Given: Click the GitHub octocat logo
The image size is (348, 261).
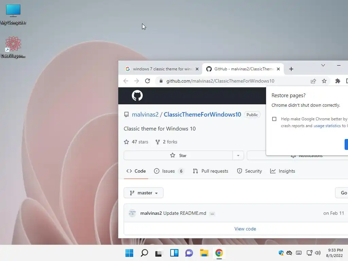Looking at the screenshot, I should (x=137, y=95).
